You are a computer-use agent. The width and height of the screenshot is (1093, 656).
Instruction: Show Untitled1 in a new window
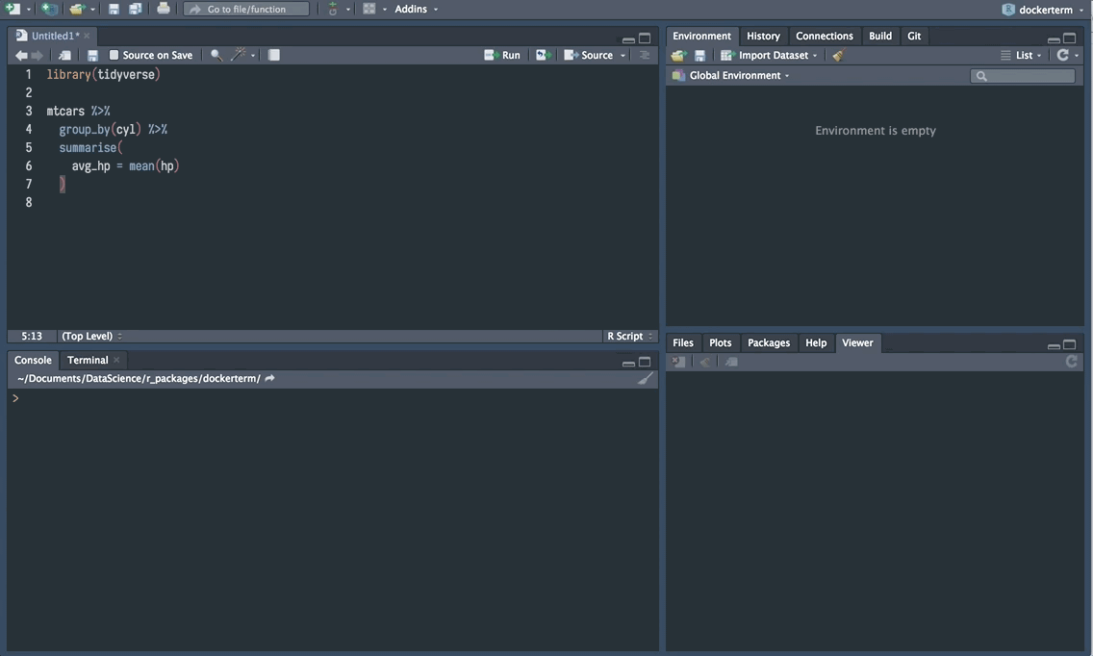coord(64,55)
